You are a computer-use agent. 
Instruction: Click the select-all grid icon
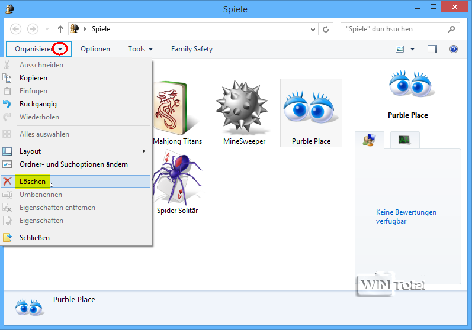click(x=7, y=134)
